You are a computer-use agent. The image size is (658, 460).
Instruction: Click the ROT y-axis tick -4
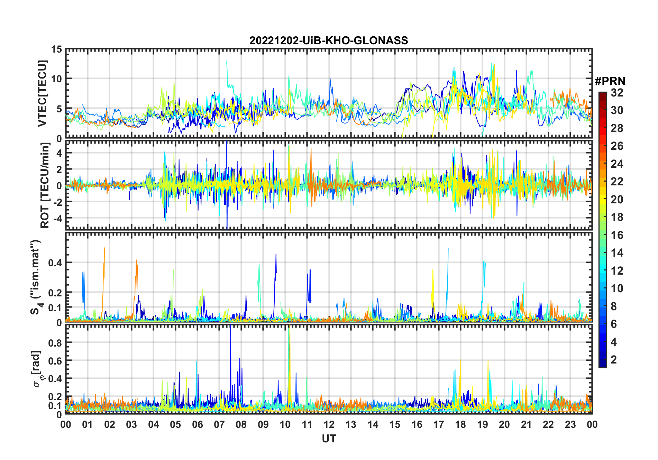point(57,218)
